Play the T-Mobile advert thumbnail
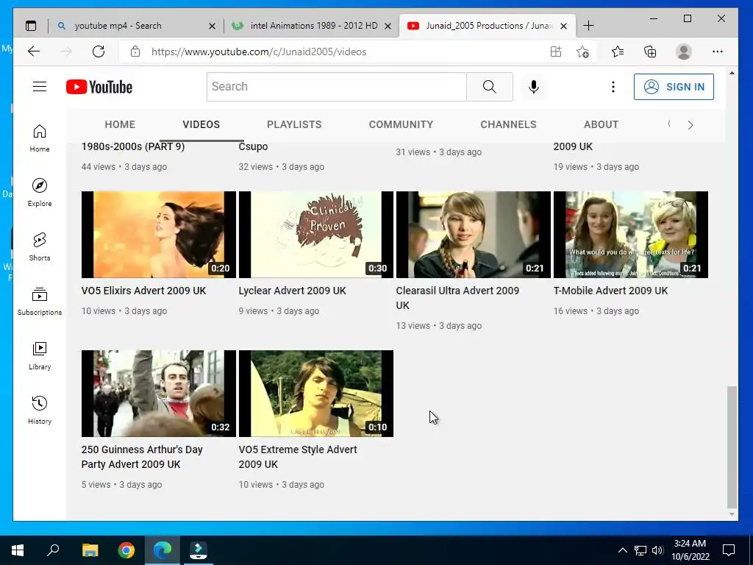This screenshot has width=753, height=565. [630, 235]
